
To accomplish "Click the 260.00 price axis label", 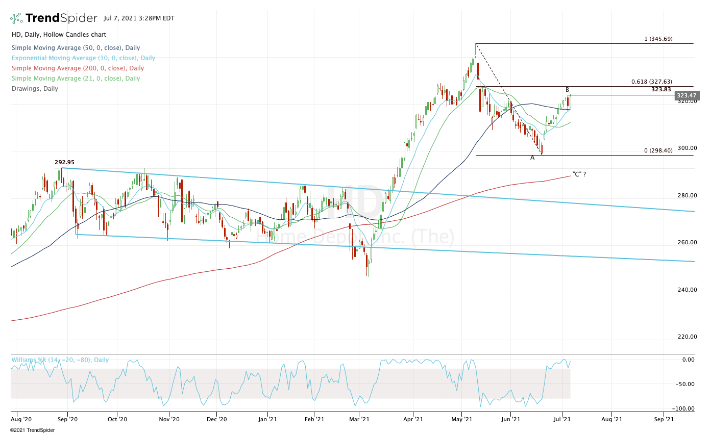I will click(687, 242).
